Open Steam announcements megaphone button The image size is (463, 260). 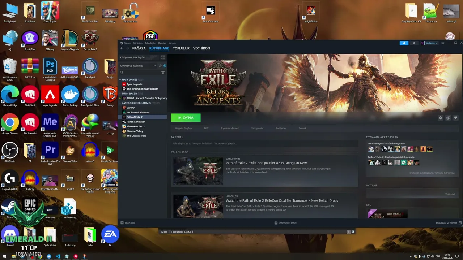pyautogui.click(x=404, y=43)
